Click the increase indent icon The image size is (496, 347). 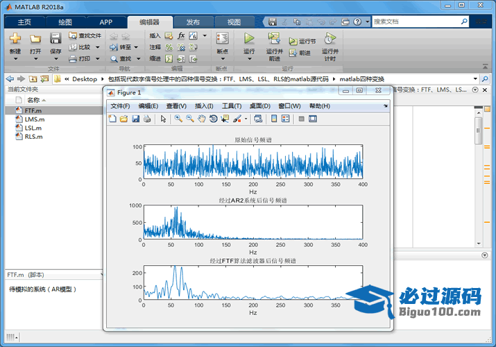pos(181,58)
